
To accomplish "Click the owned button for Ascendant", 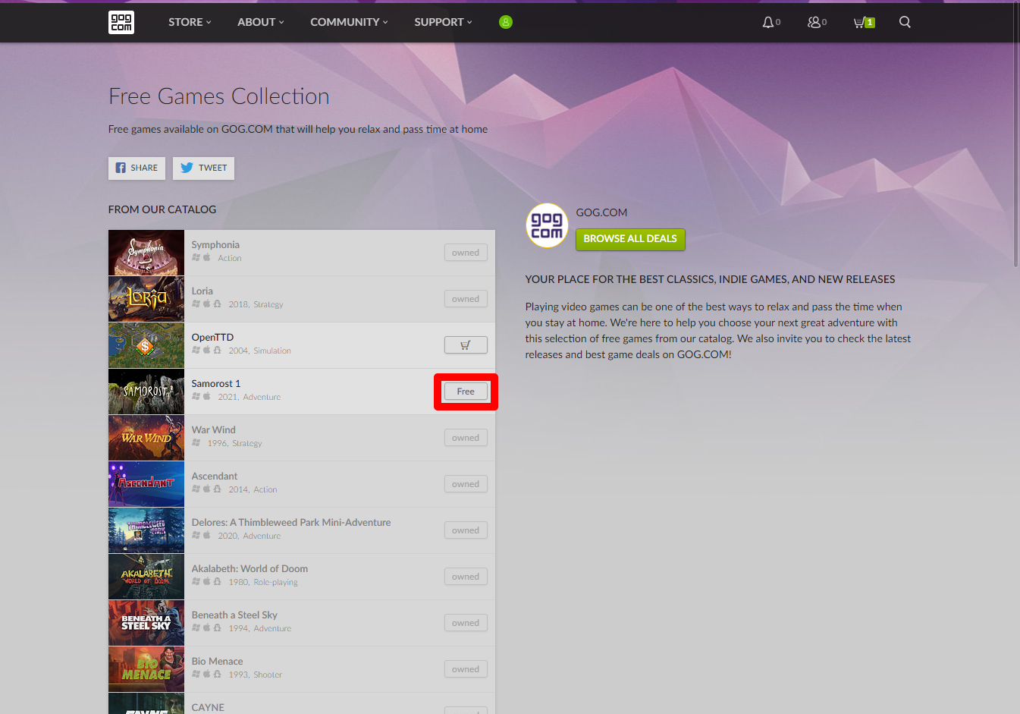I will point(466,484).
